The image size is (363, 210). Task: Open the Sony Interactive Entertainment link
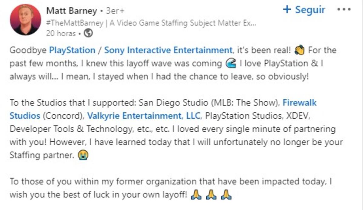(168, 50)
